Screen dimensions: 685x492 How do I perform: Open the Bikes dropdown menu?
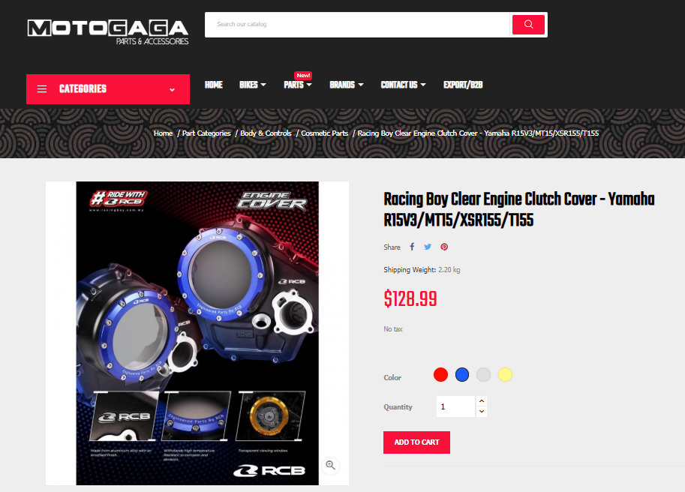pyautogui.click(x=253, y=85)
